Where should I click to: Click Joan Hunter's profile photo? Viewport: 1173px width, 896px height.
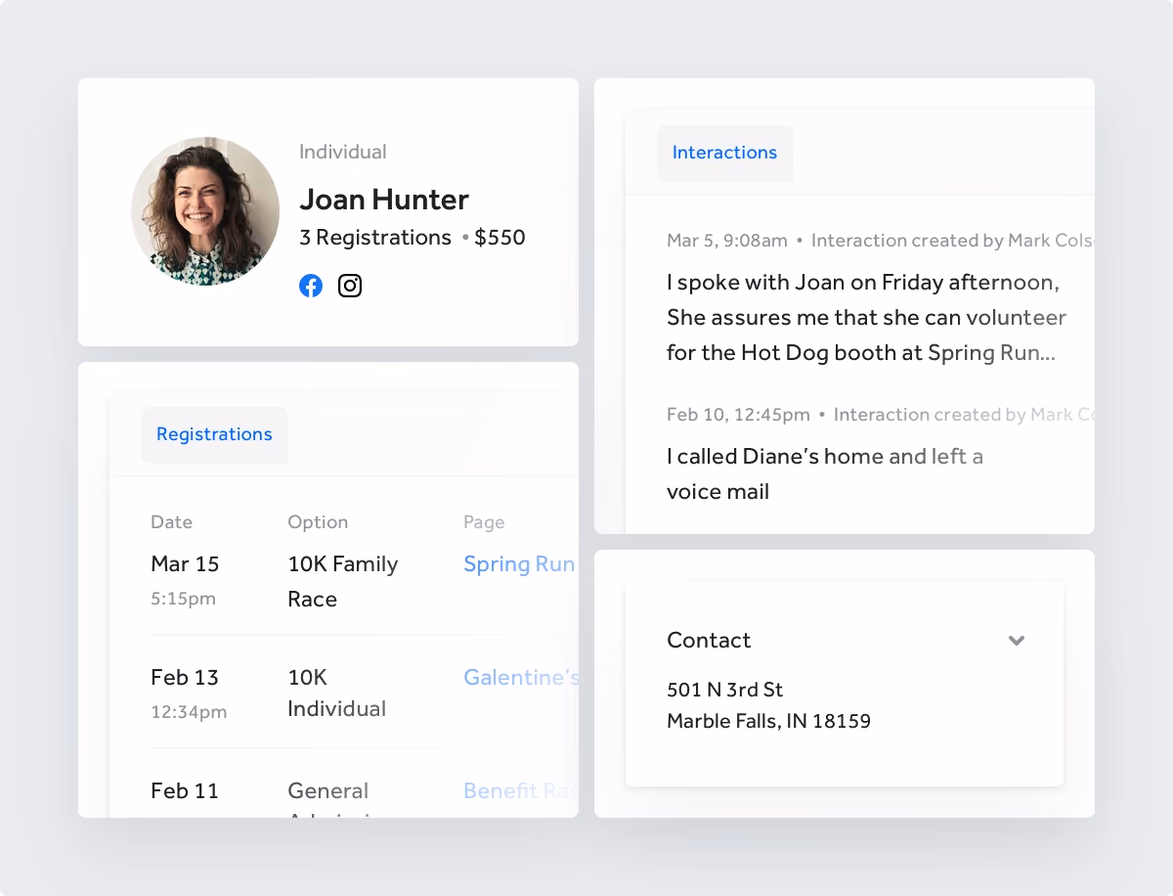pos(205,211)
